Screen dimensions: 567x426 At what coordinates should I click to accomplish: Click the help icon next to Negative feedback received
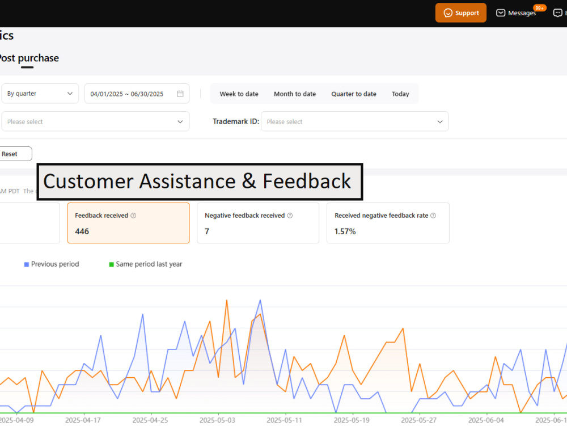click(290, 216)
